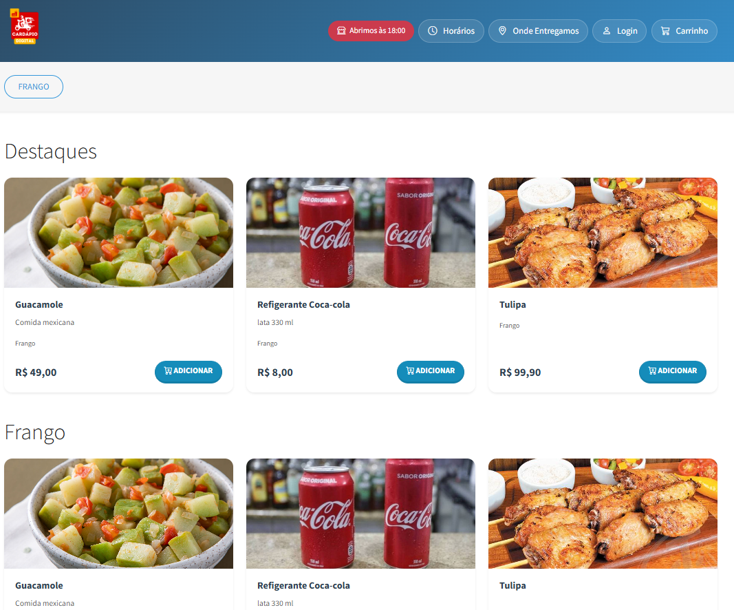The image size is (734, 610).
Task: Add Tulipa from Destaques to cart
Action: [672, 372]
